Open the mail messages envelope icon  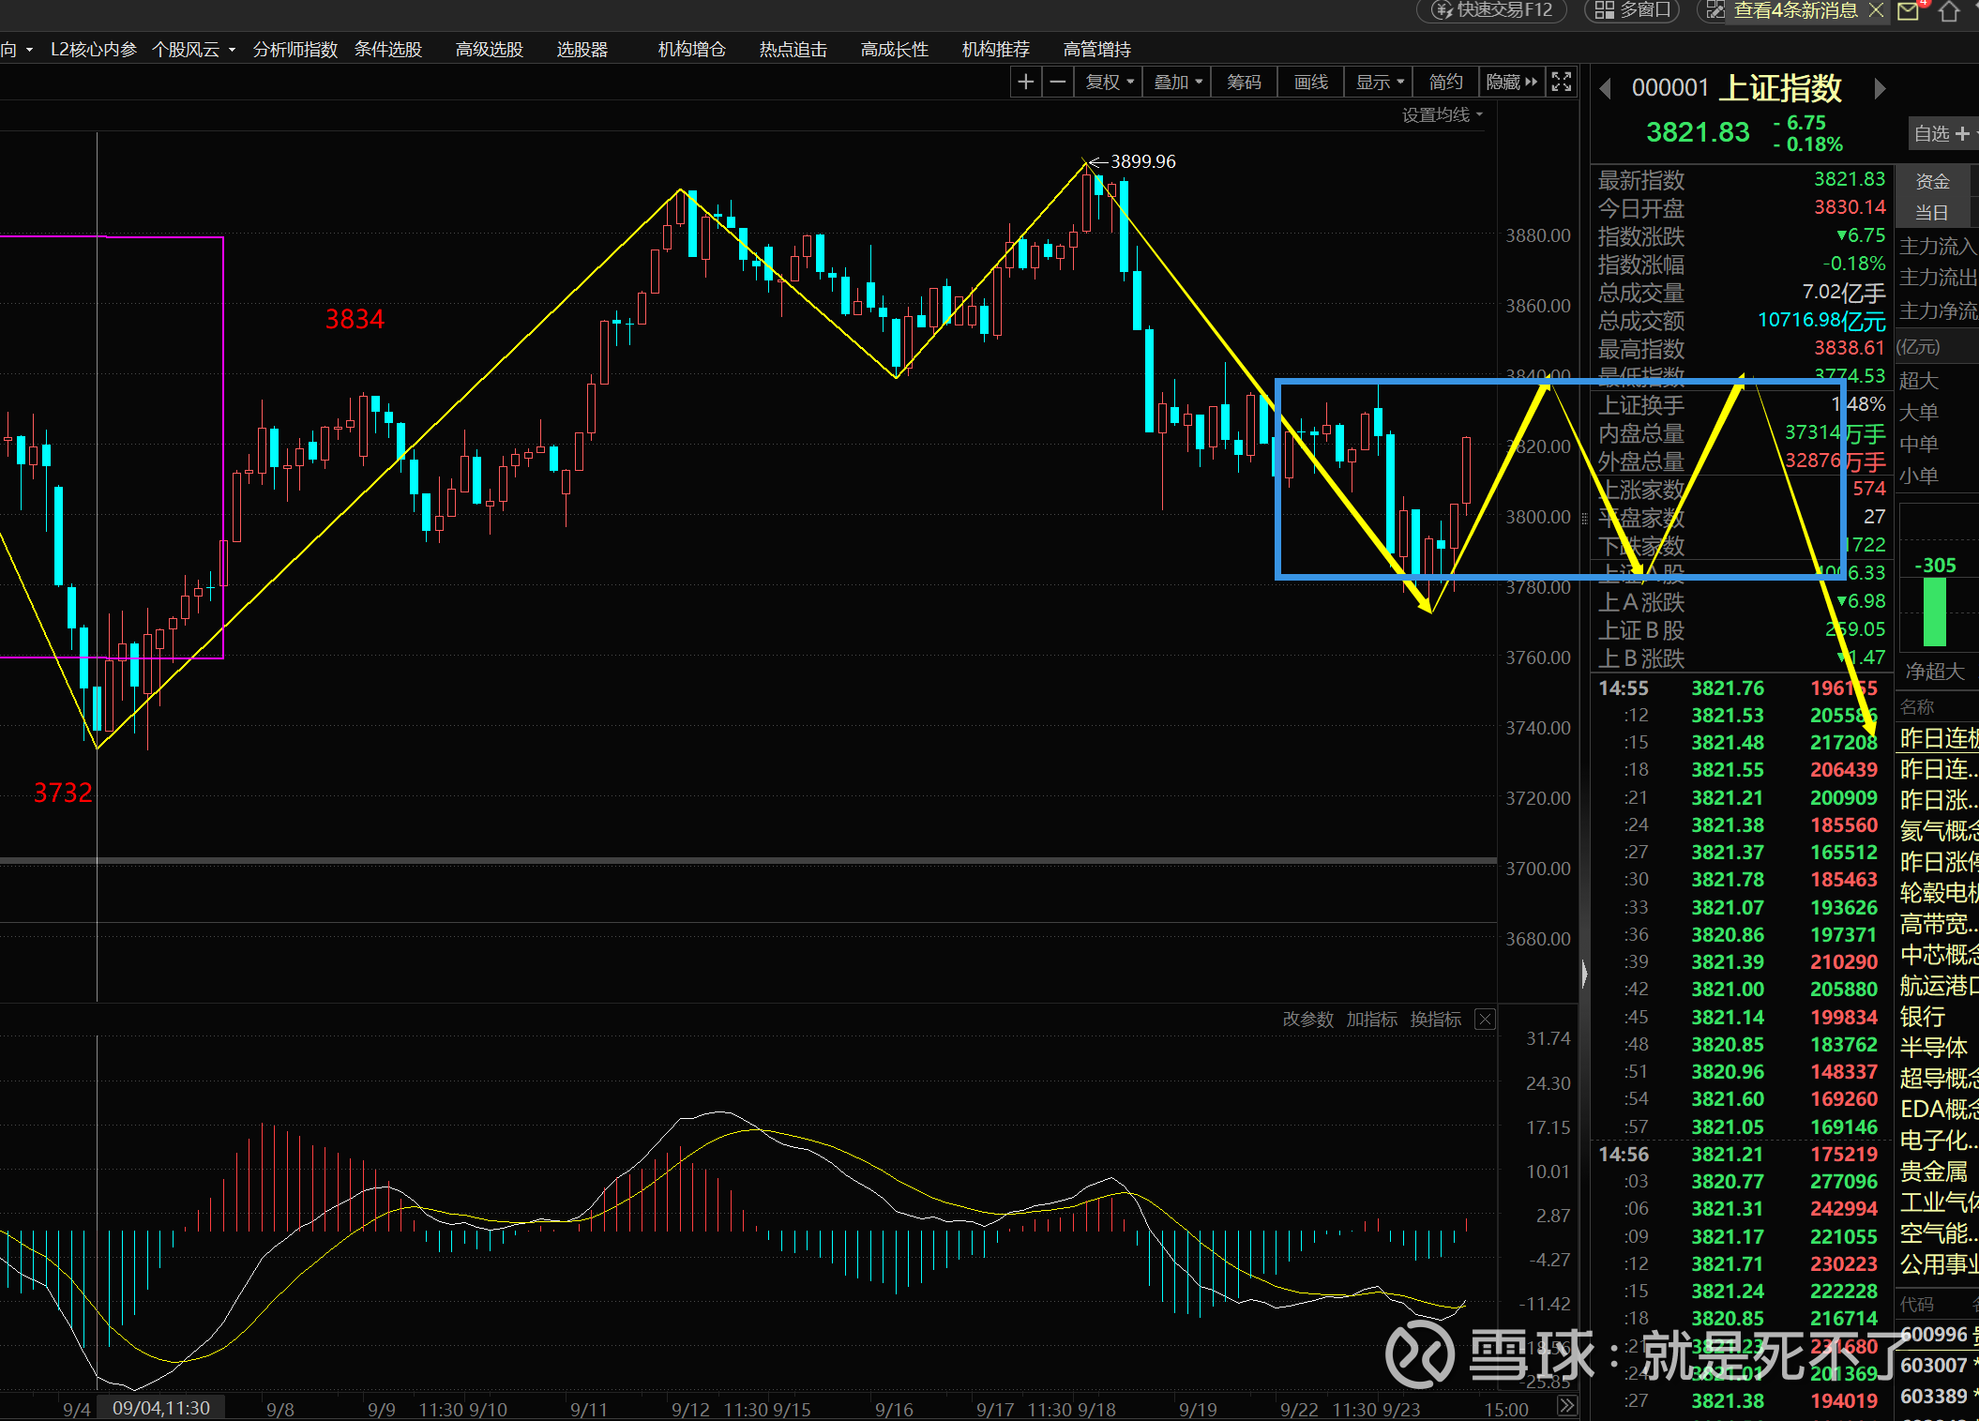coord(1909,11)
